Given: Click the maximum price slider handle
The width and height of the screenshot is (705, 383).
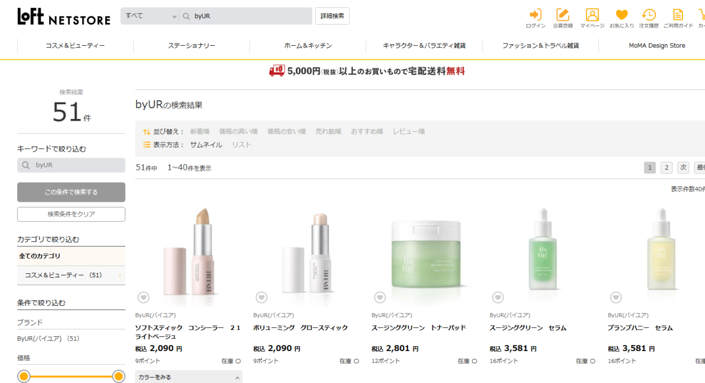Looking at the screenshot, I should tap(118, 376).
